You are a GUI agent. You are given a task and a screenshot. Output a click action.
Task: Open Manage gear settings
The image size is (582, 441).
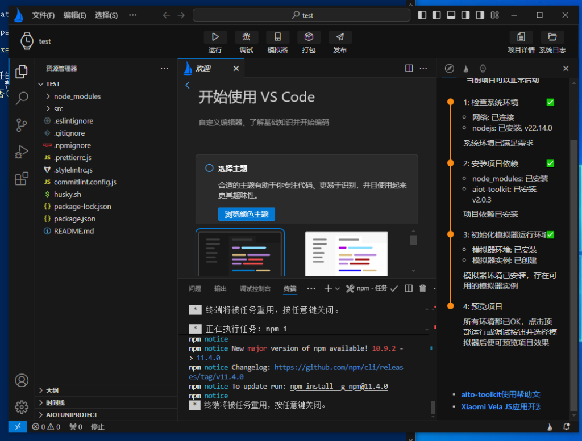pyautogui.click(x=22, y=407)
